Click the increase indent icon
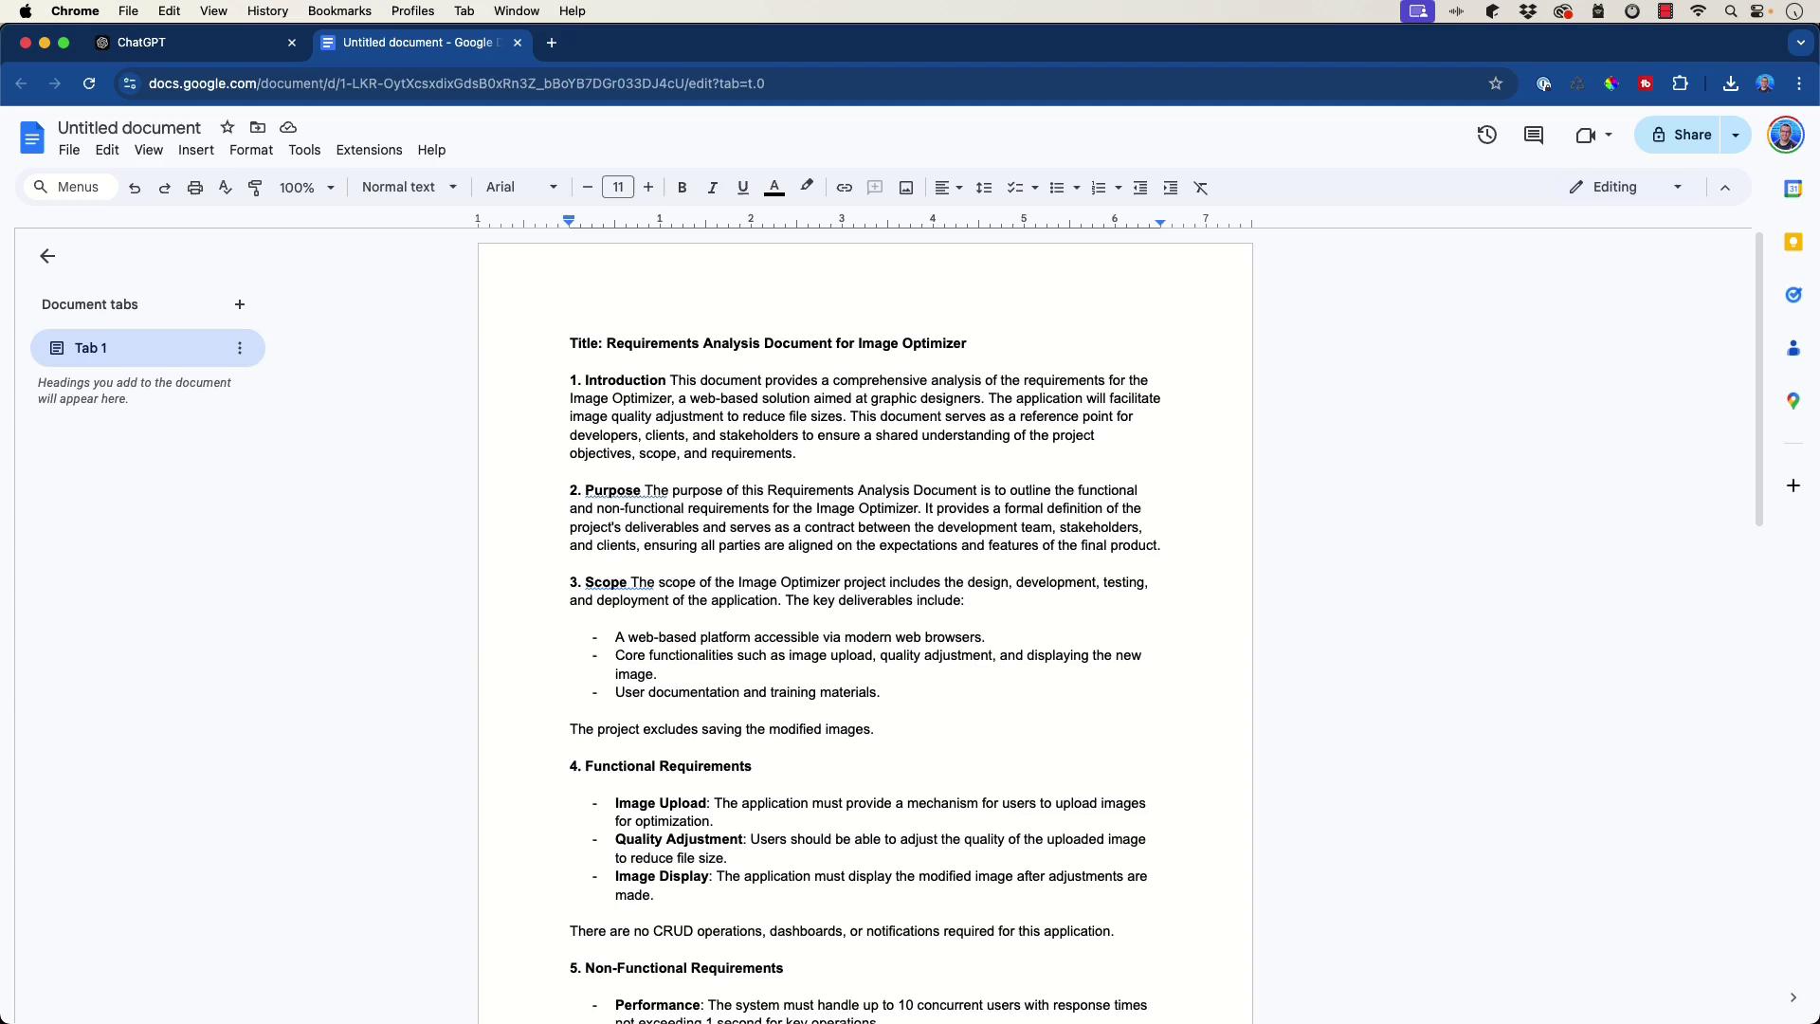 (1171, 188)
